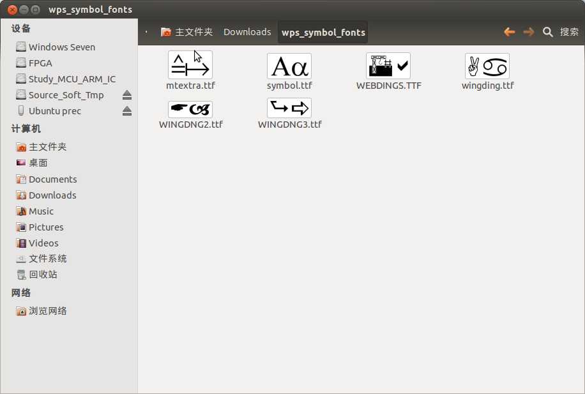The image size is (585, 394).
Task: Click the WINGDNG3.ttf file name
Action: (289, 125)
